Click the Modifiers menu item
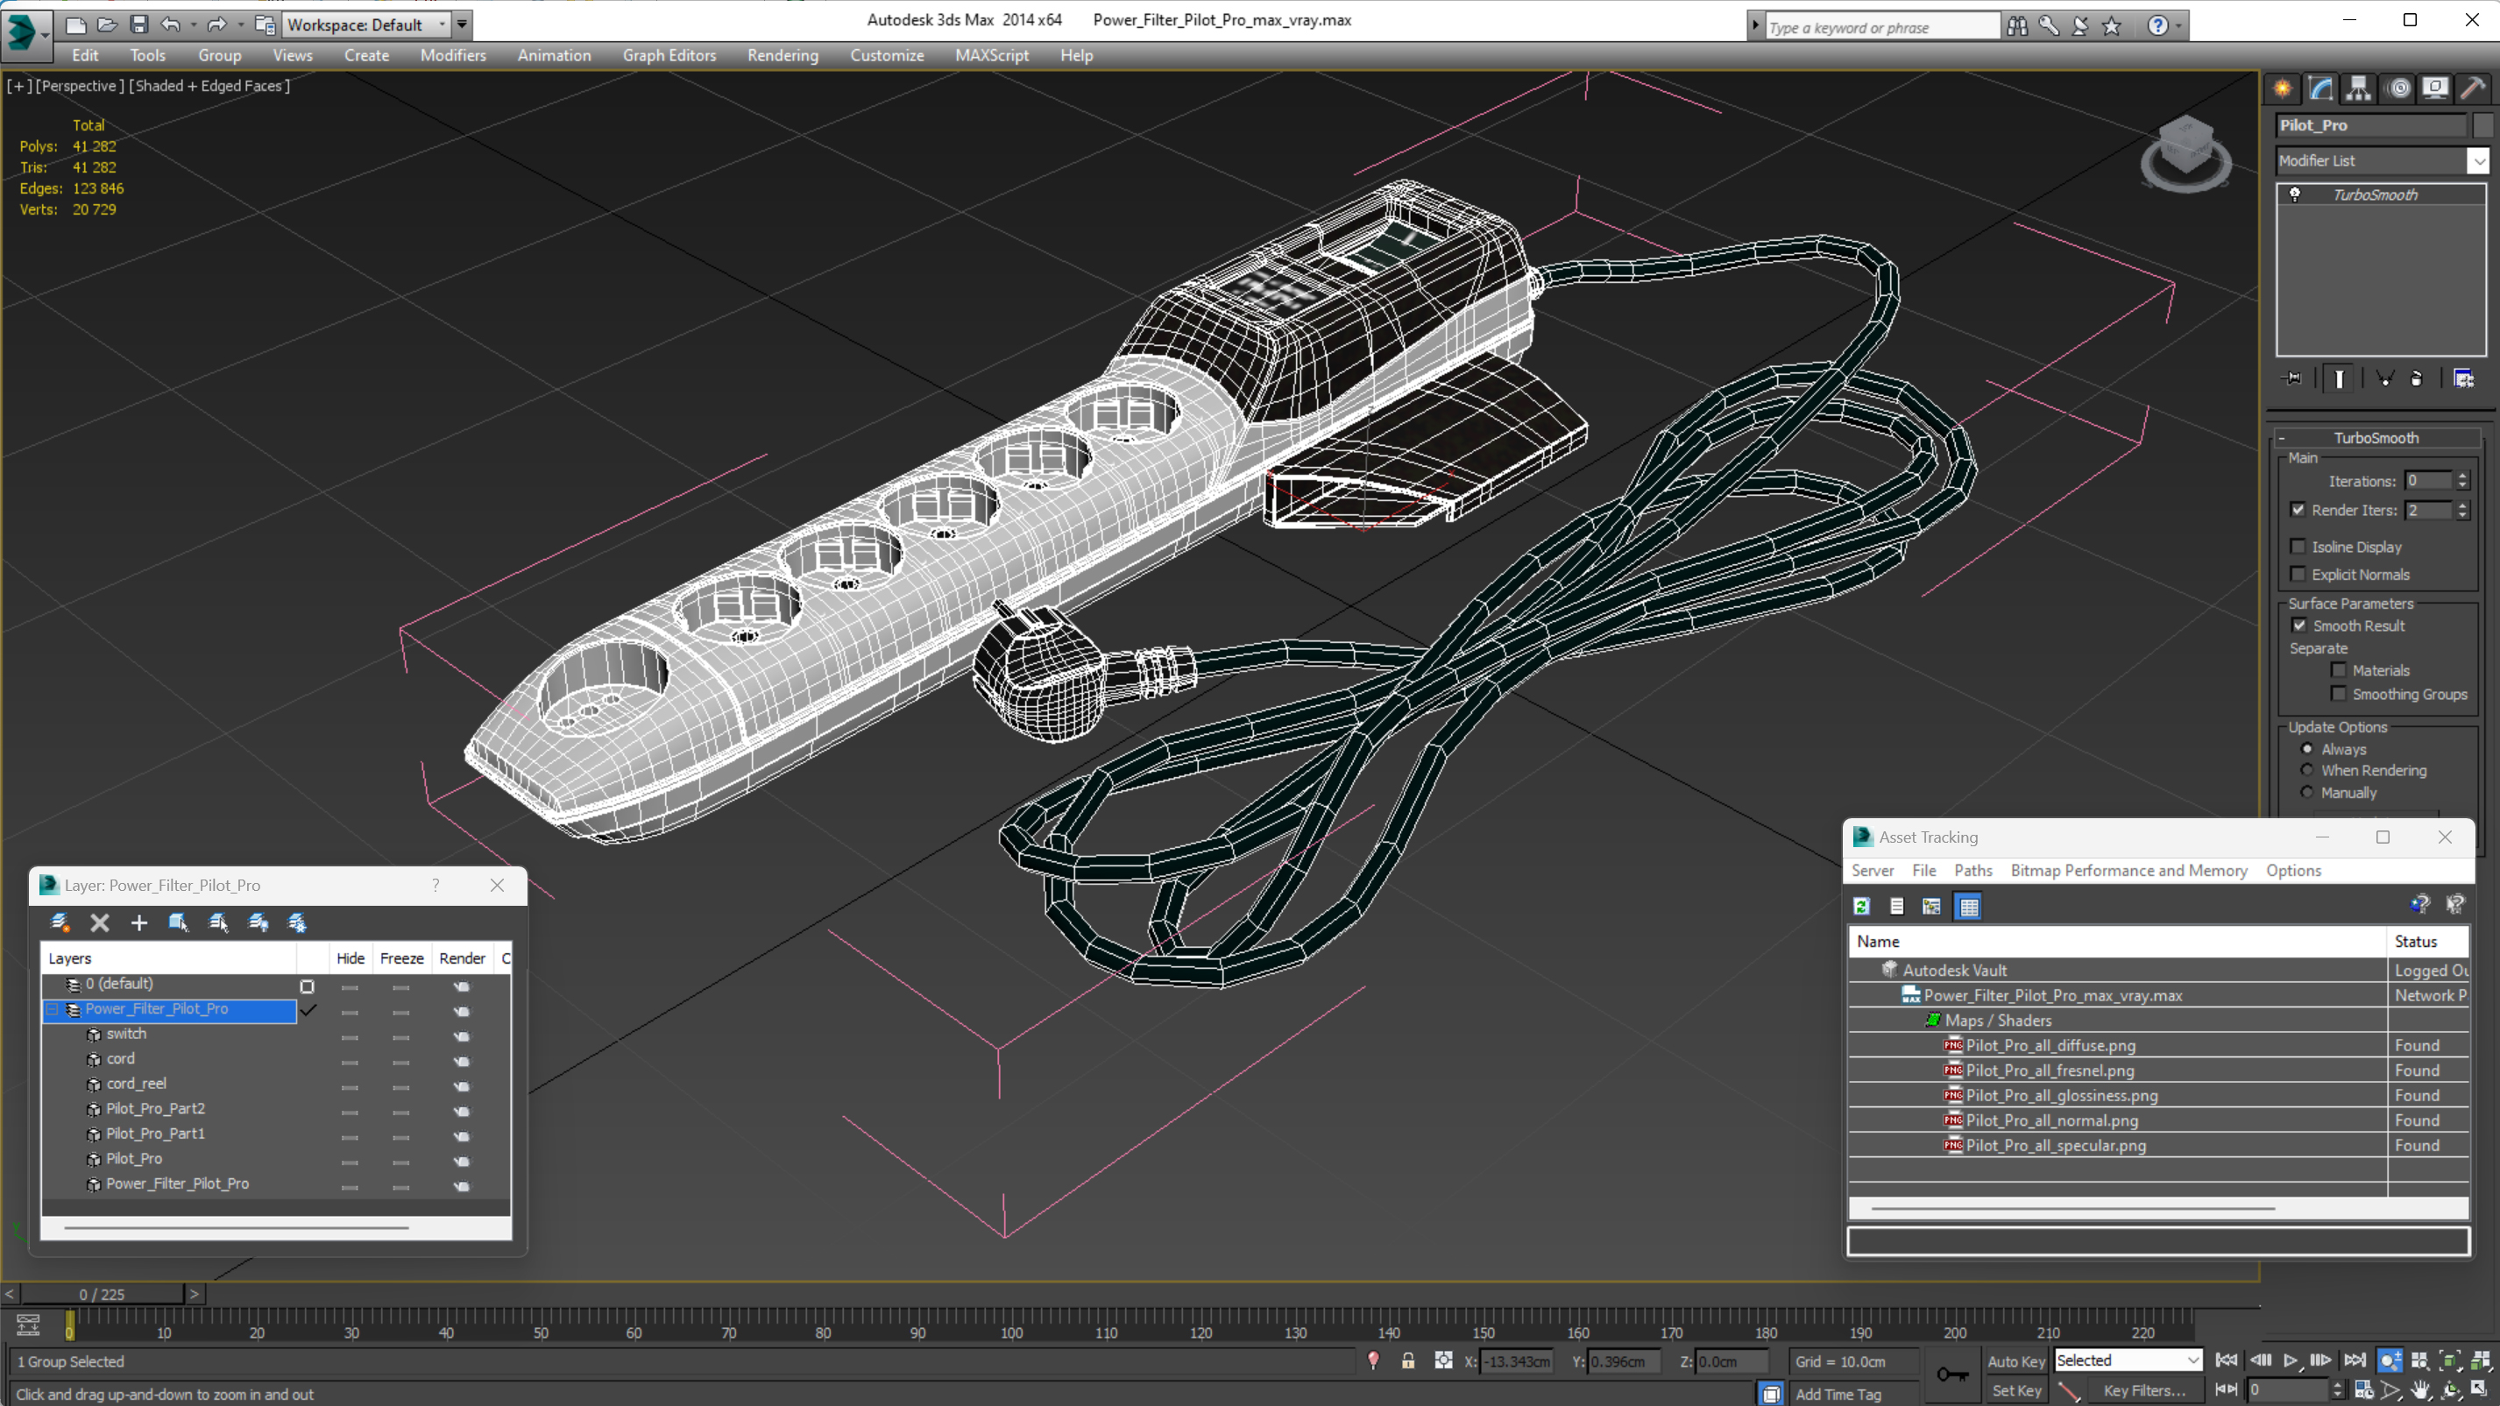Screen dimensions: 2500x1406 point(451,55)
